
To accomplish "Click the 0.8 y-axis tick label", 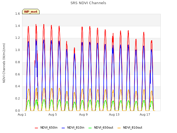I will (17, 62).
